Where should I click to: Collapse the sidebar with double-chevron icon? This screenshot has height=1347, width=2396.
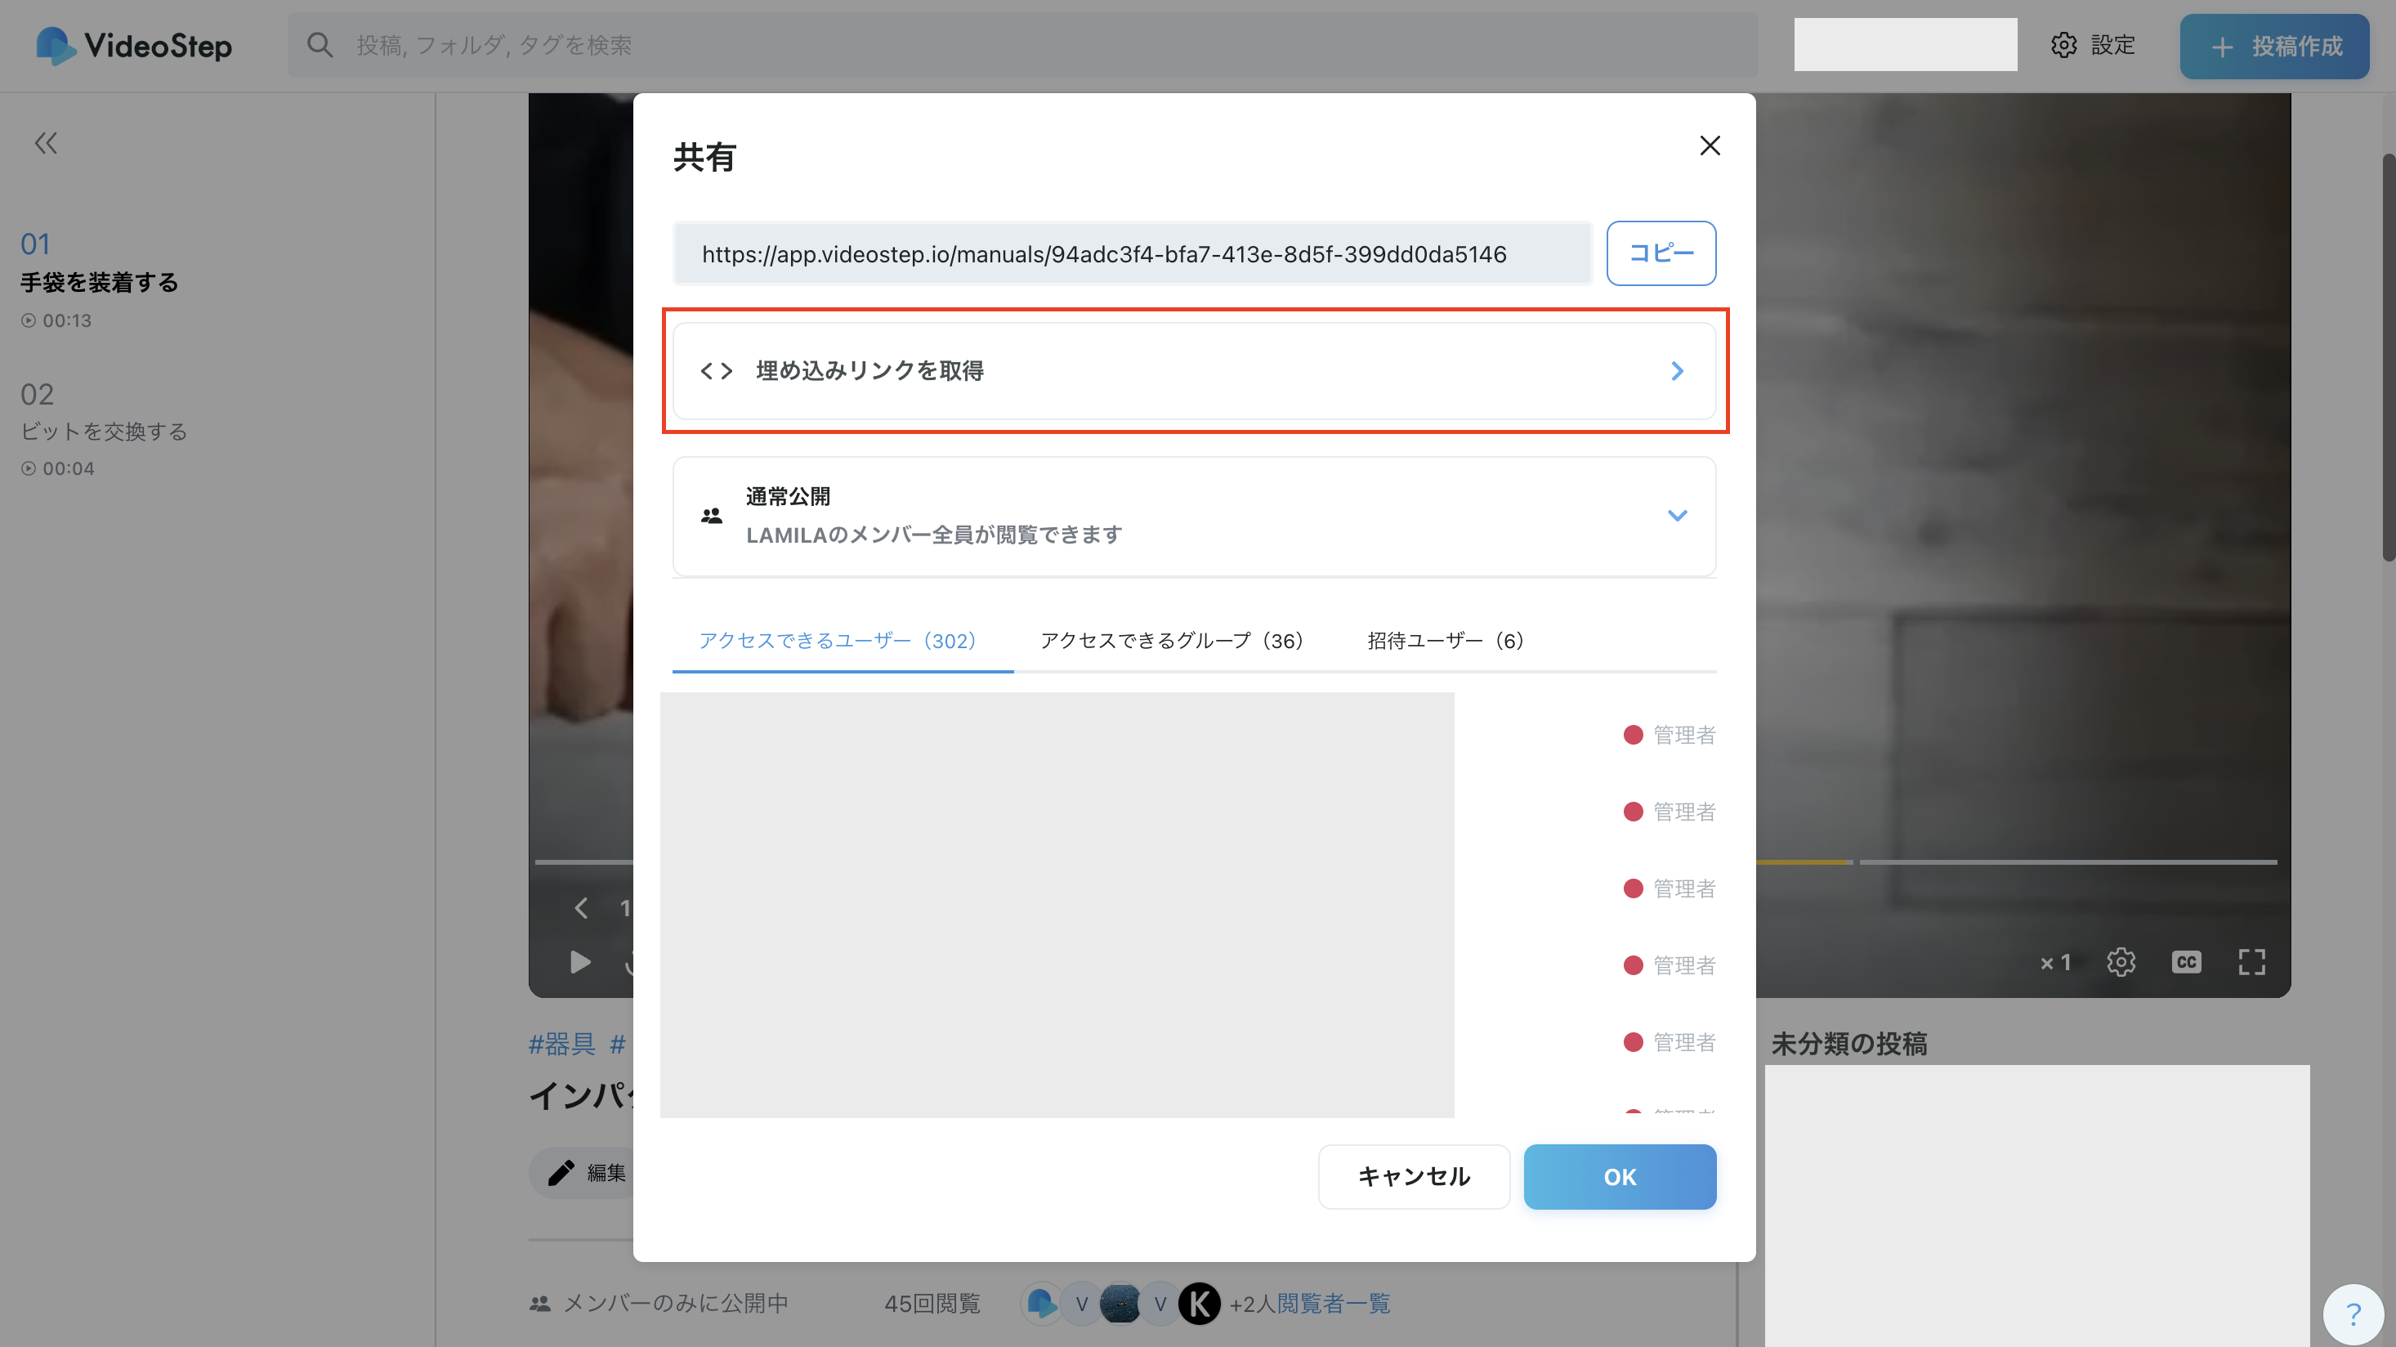click(46, 143)
